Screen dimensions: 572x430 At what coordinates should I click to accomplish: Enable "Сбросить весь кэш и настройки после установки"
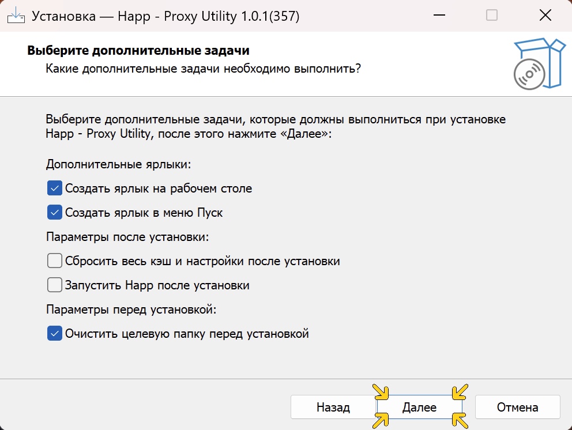point(54,261)
